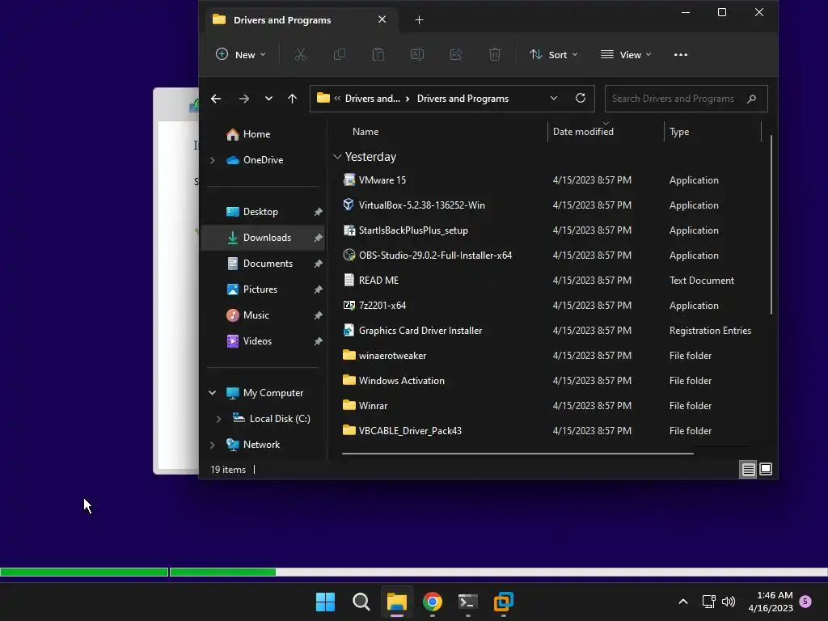Add a new tab with plus button

[x=420, y=20]
